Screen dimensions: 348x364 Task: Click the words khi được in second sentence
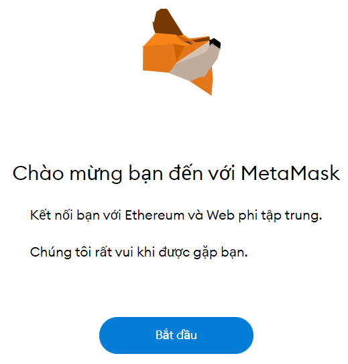(164, 253)
